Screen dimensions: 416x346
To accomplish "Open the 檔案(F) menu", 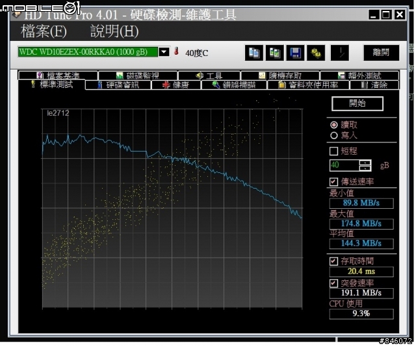I will [x=44, y=31].
